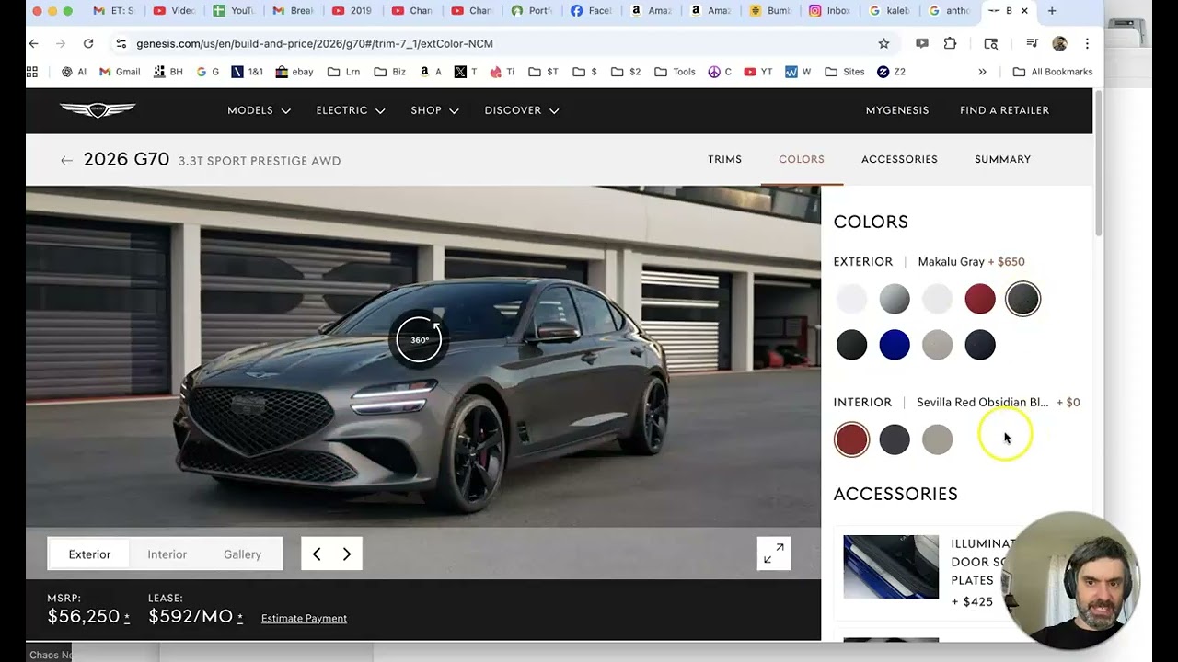Screen dimensions: 1178x662
Task: Open the Chrome three-dot menu
Action: point(1087,43)
